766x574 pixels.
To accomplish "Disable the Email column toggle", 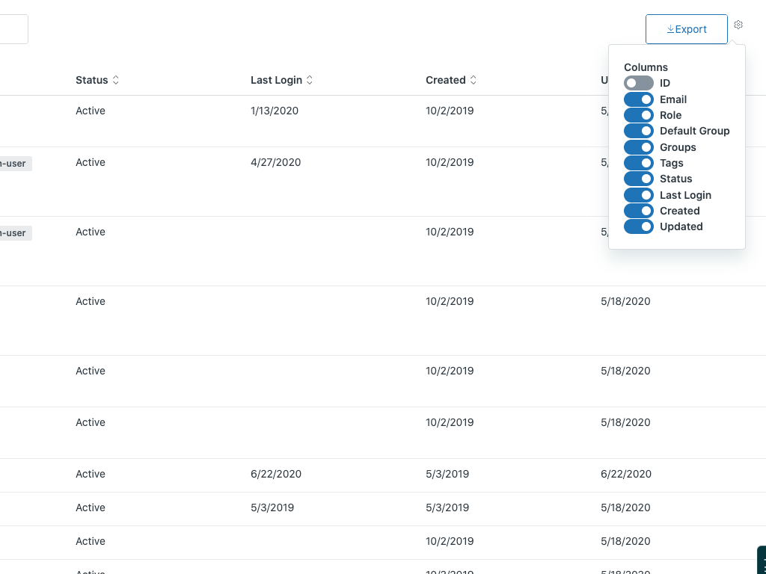I will click(x=638, y=99).
